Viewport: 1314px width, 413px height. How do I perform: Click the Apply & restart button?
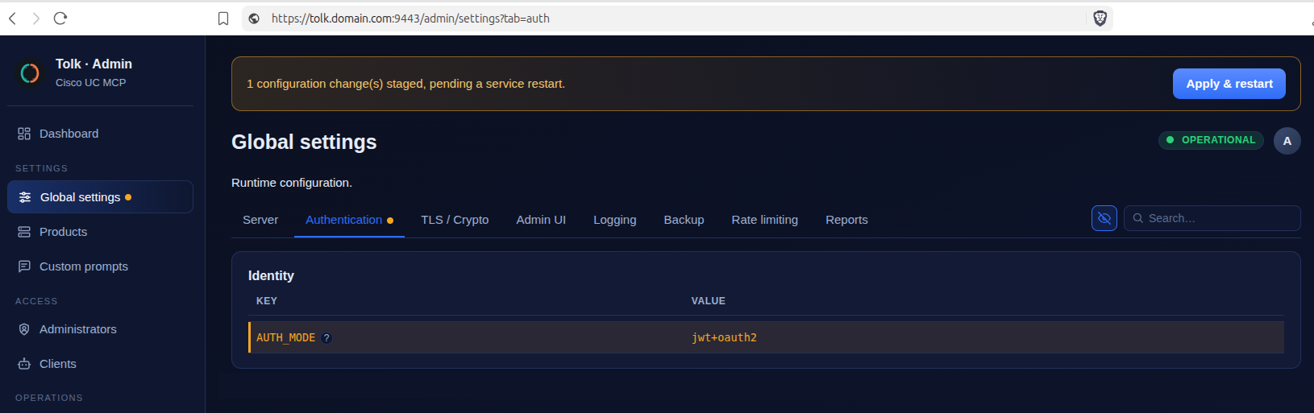point(1229,84)
